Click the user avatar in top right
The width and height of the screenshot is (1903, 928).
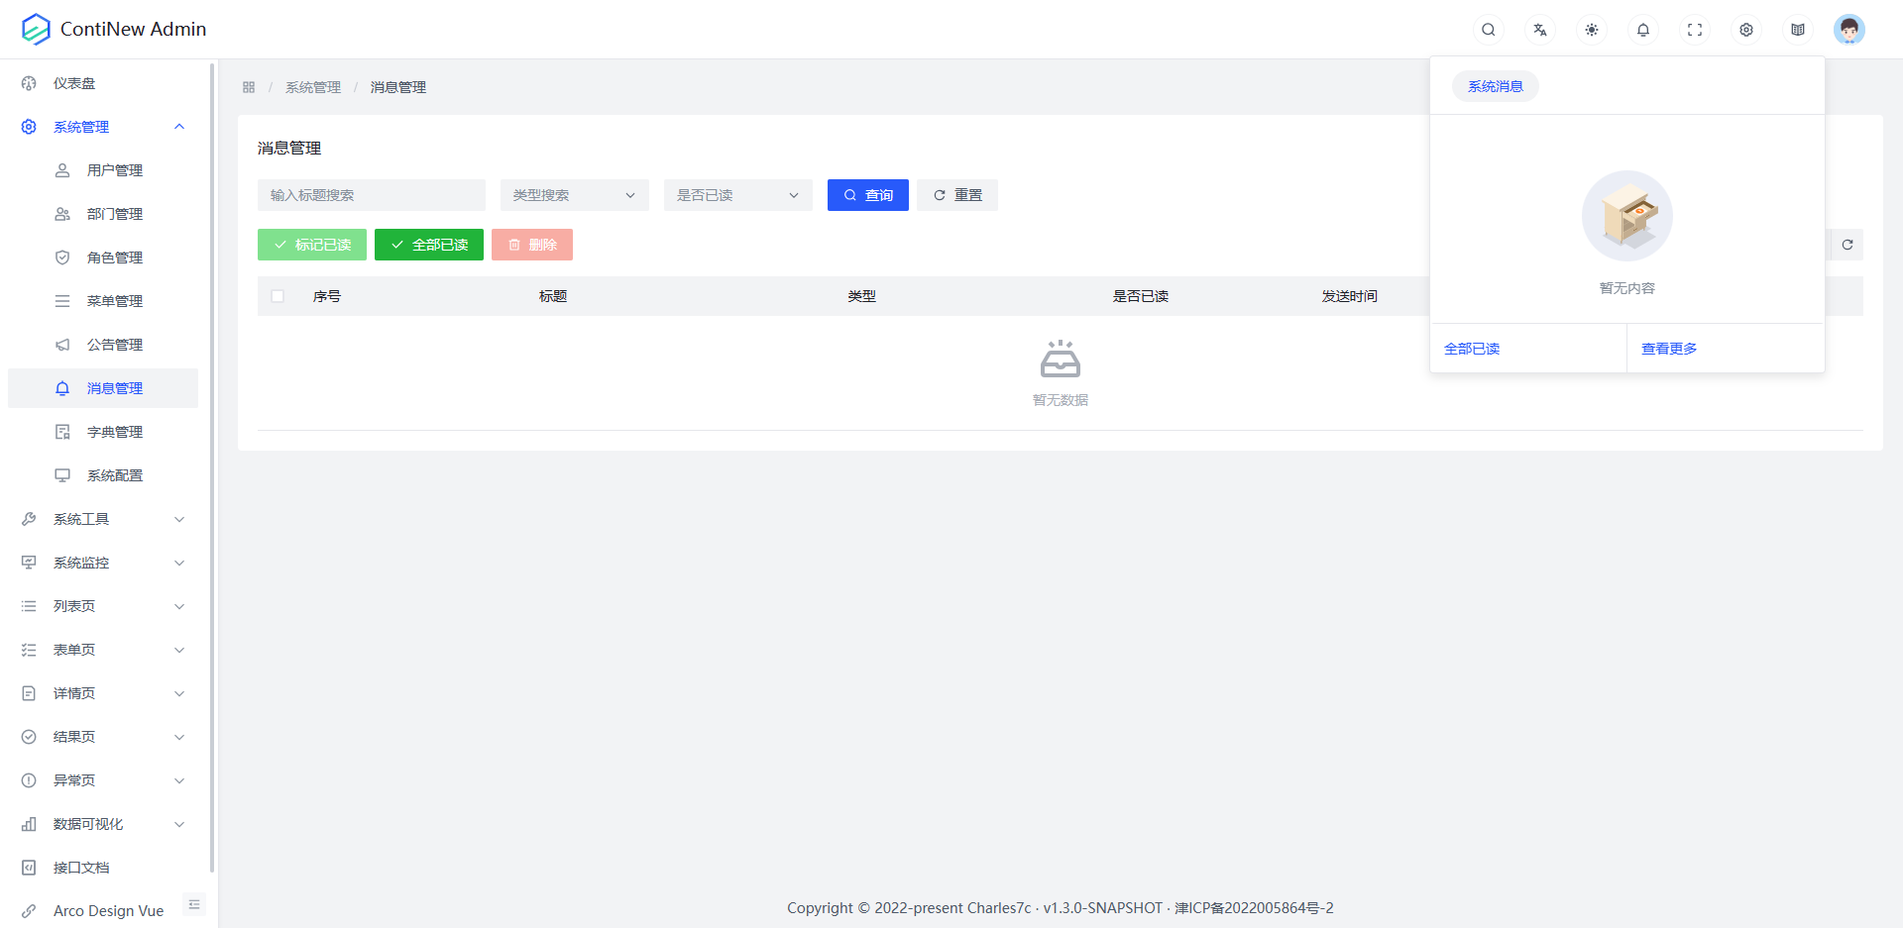click(1848, 30)
